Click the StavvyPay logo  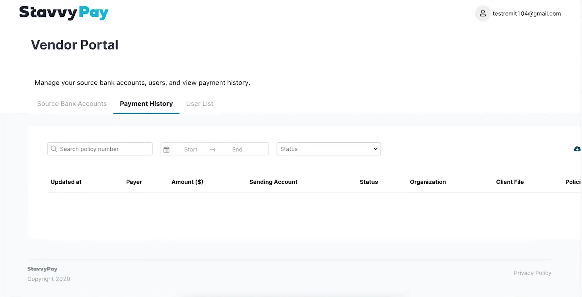click(x=64, y=13)
